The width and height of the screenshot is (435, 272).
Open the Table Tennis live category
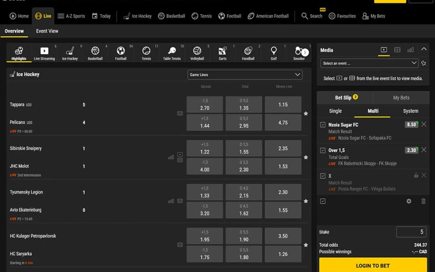172,50
